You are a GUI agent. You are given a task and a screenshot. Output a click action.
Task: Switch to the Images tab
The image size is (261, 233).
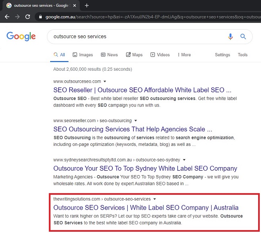tap(83, 55)
